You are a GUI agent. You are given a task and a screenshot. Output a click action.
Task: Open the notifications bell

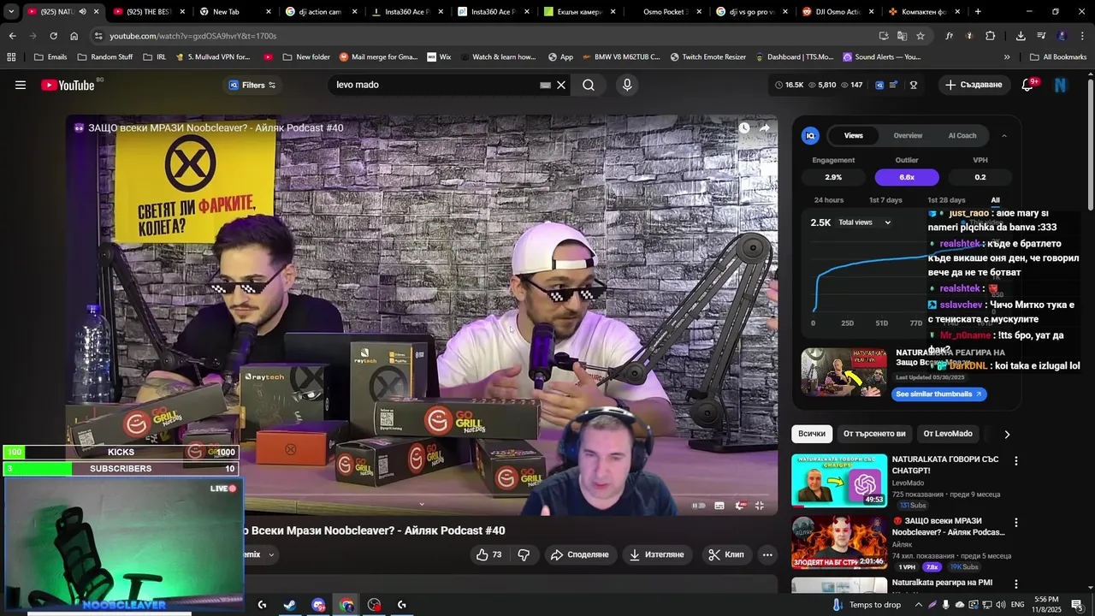pyautogui.click(x=1029, y=85)
